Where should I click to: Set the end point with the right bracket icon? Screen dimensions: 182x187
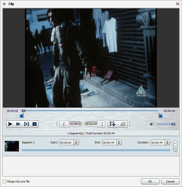click(x=101, y=124)
